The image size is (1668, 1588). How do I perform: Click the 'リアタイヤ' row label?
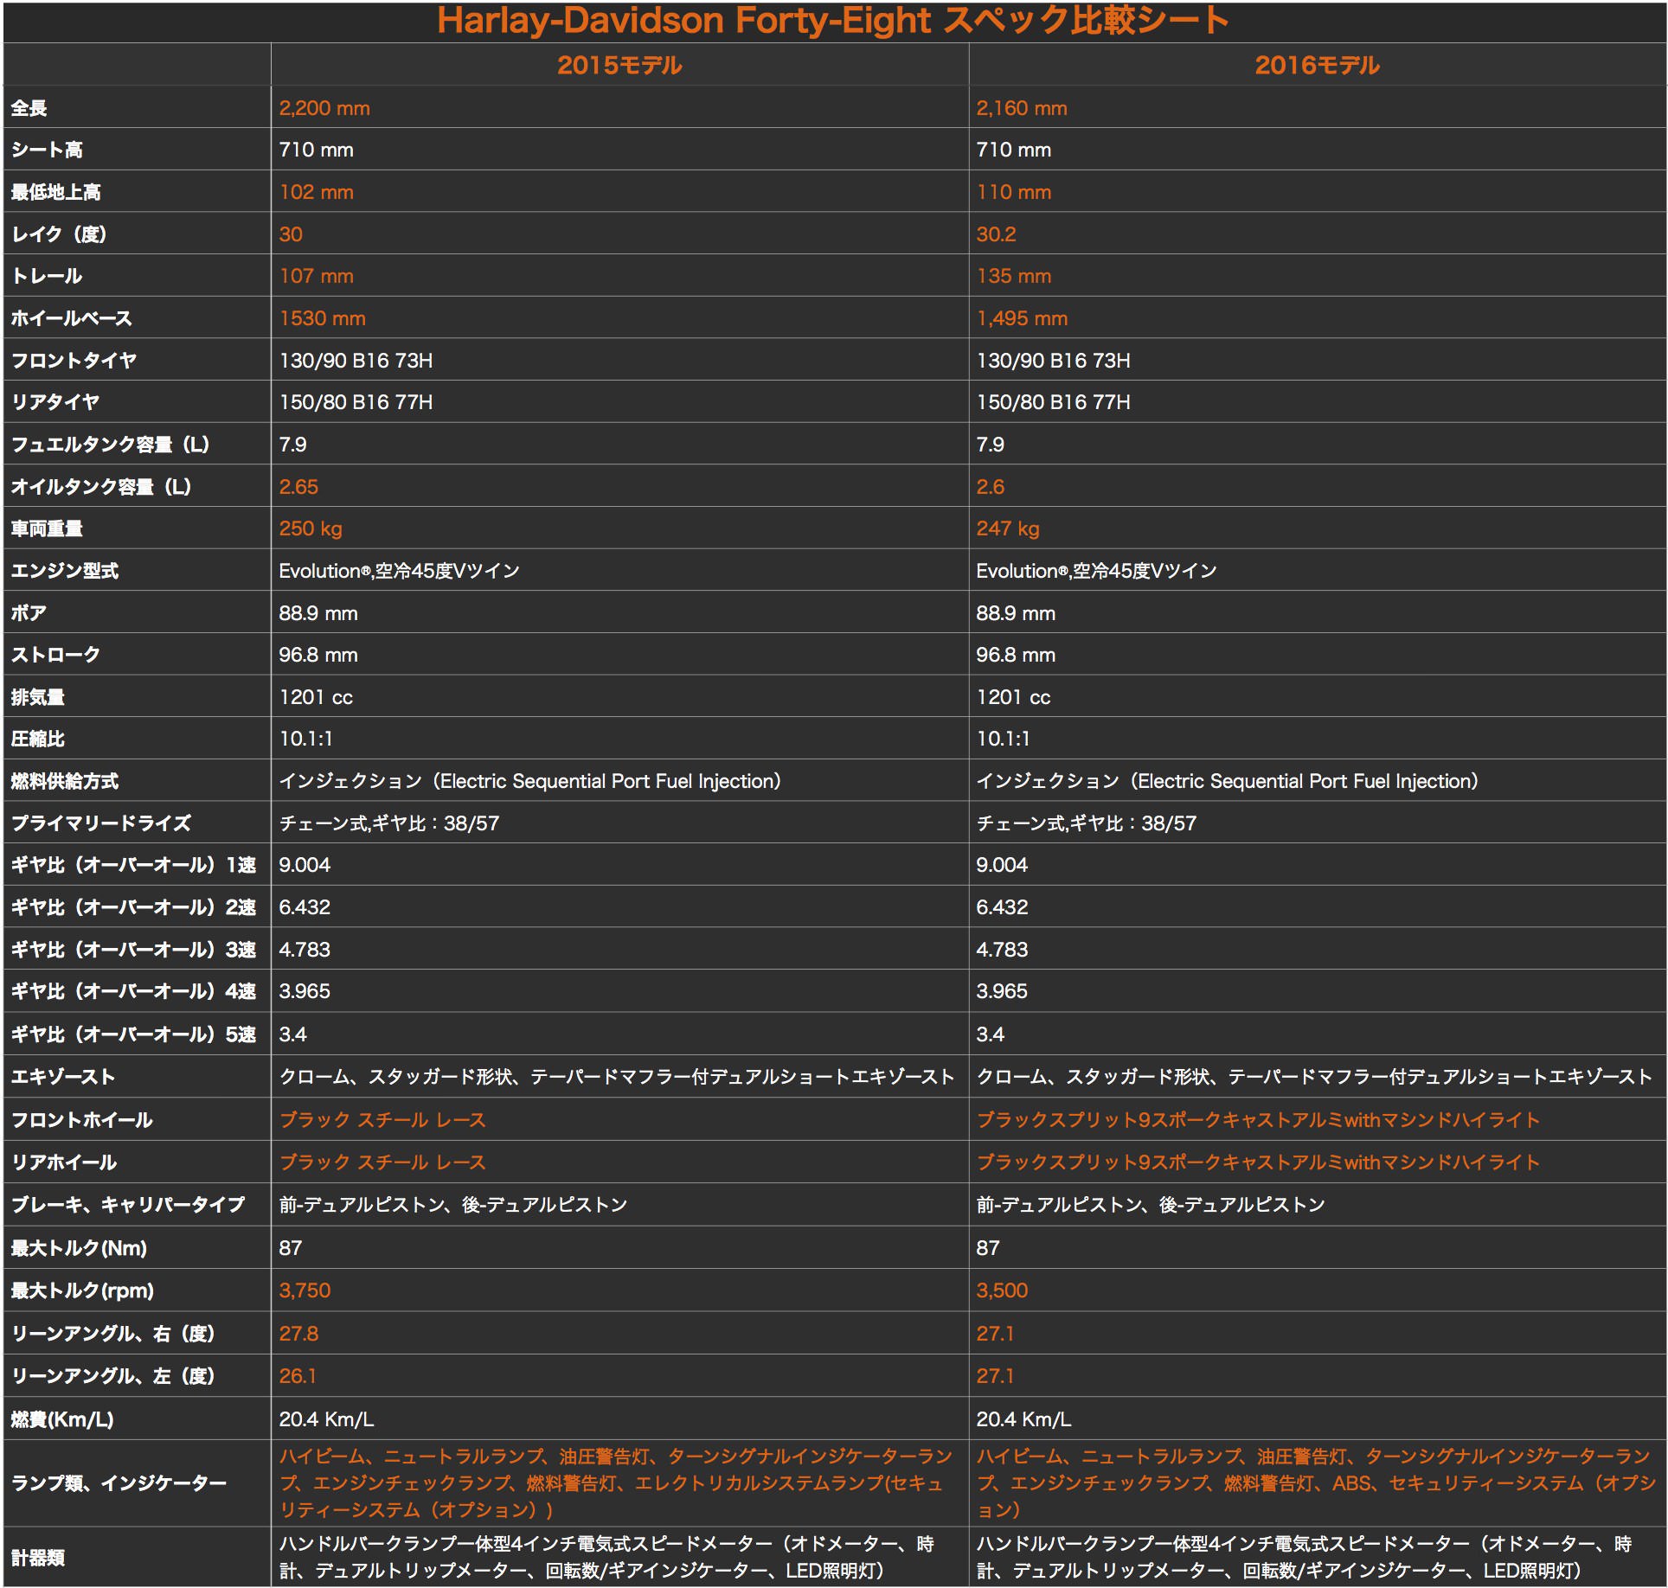[55, 402]
